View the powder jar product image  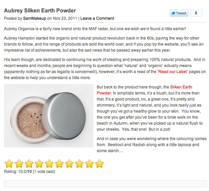pos(49,116)
